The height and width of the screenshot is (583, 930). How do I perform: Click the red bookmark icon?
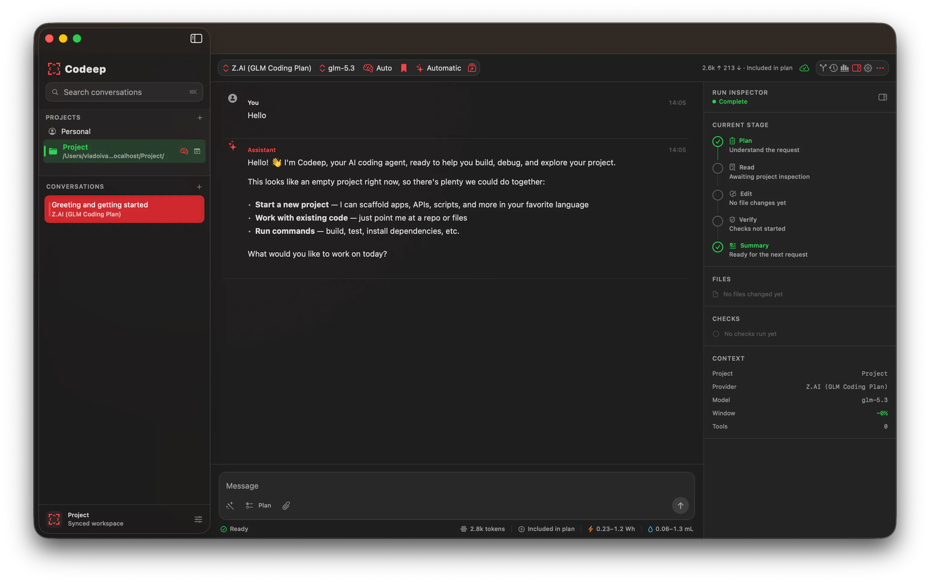[x=404, y=68]
